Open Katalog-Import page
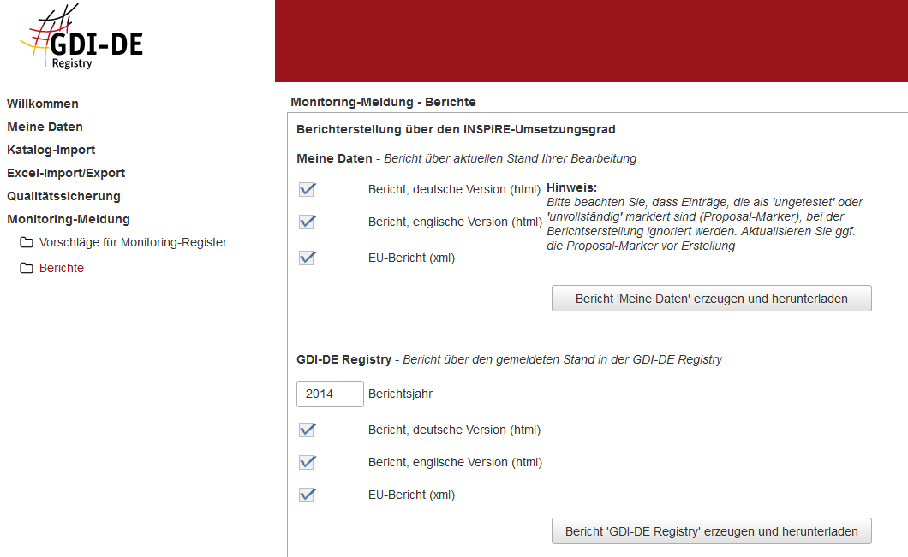Viewport: 908px width, 557px height. [x=51, y=150]
